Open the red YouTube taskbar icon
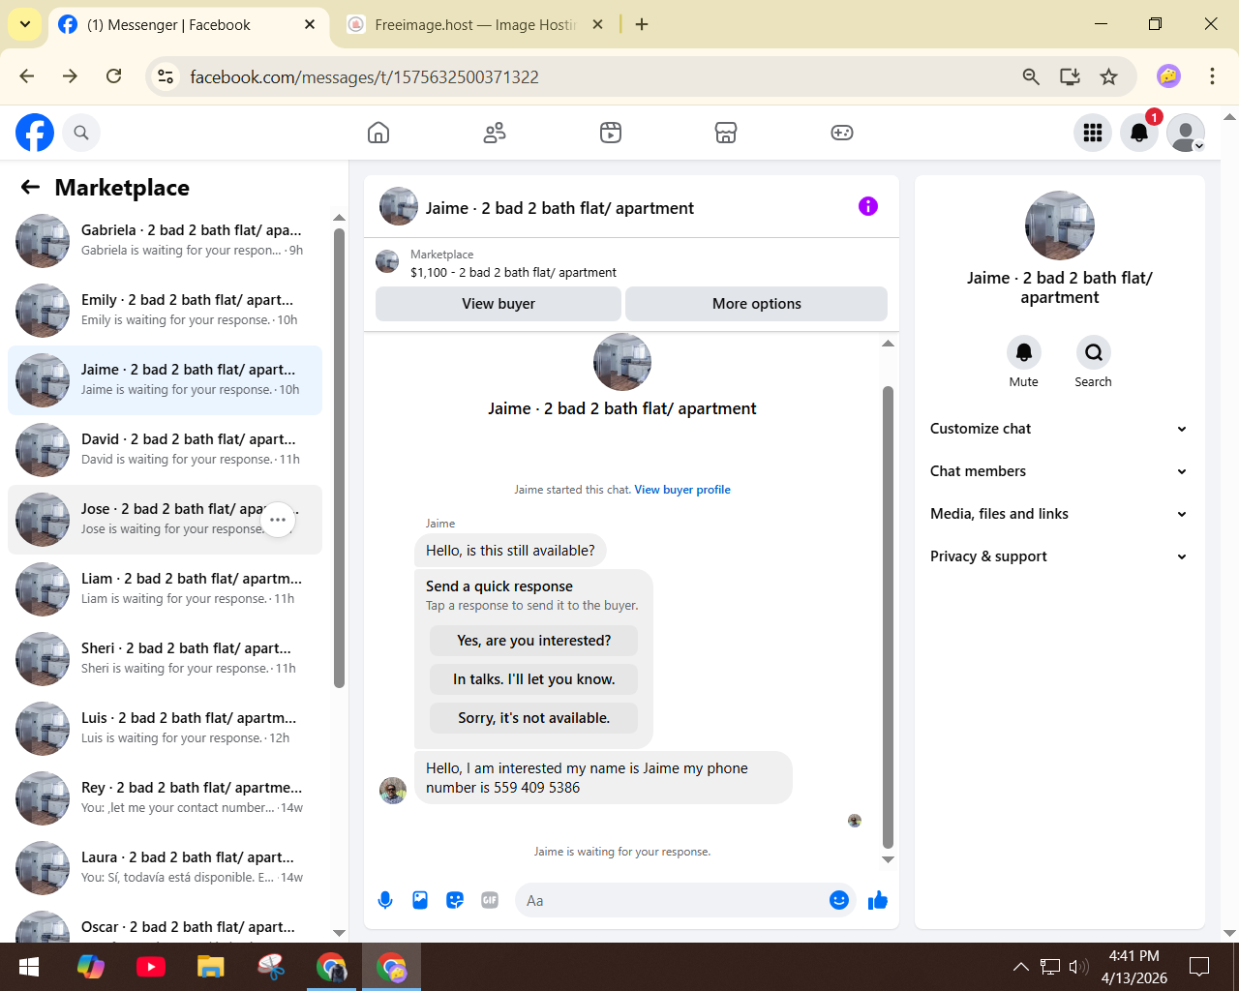Image resolution: width=1239 pixels, height=991 pixels. [151, 967]
